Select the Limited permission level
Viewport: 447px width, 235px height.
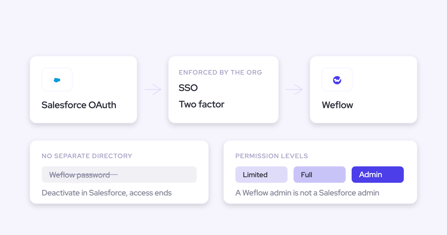coord(261,175)
